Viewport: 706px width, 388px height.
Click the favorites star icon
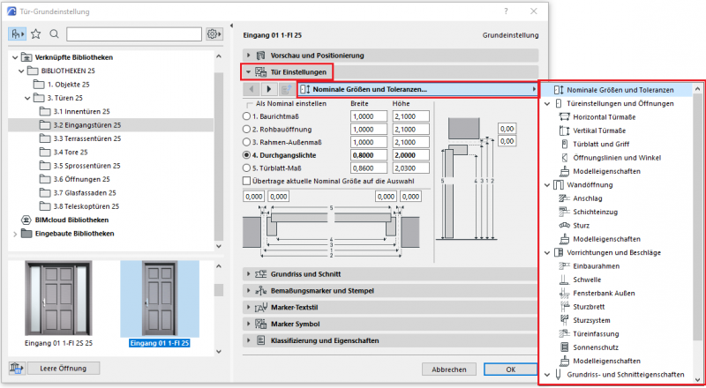tap(36, 34)
